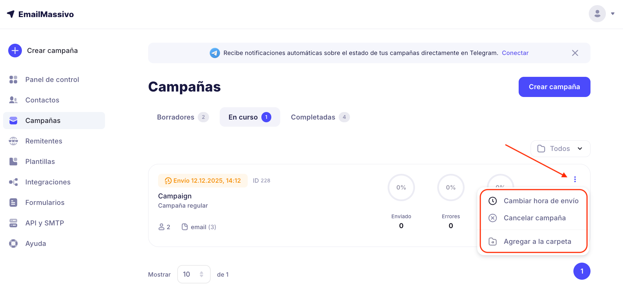The width and height of the screenshot is (623, 306).
Task: Open the Ayuda help section
Action: point(36,244)
